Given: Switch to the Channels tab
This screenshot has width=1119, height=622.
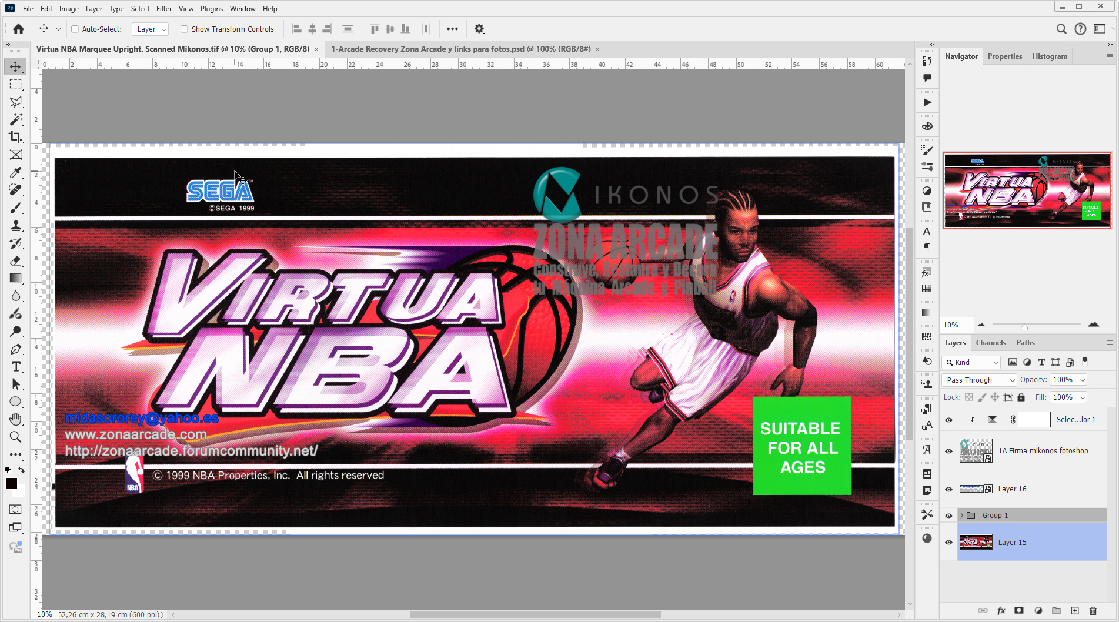Looking at the screenshot, I should tap(990, 342).
